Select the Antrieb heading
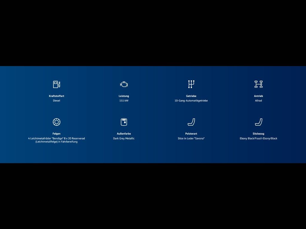Screen dimensions: 306x229 [258, 96]
